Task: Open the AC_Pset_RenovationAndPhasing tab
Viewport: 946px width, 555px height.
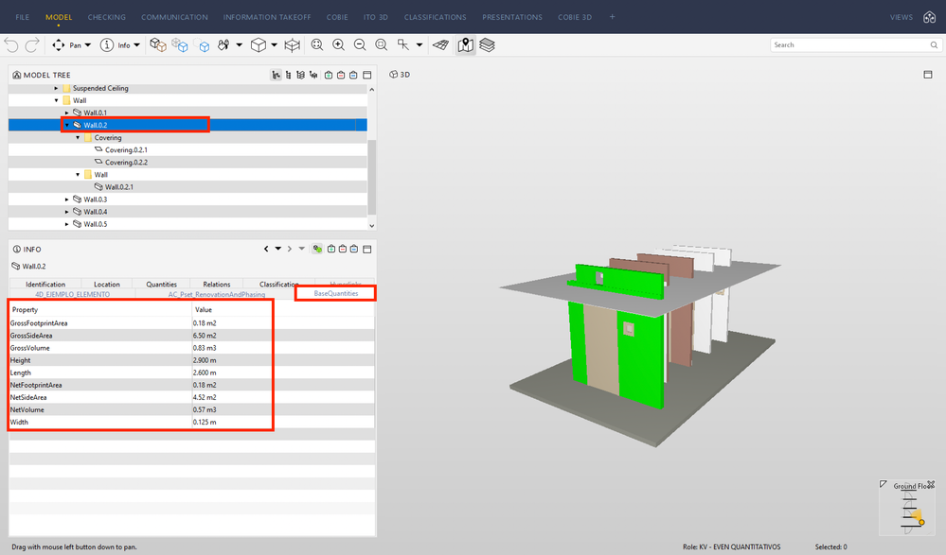Action: 217,294
